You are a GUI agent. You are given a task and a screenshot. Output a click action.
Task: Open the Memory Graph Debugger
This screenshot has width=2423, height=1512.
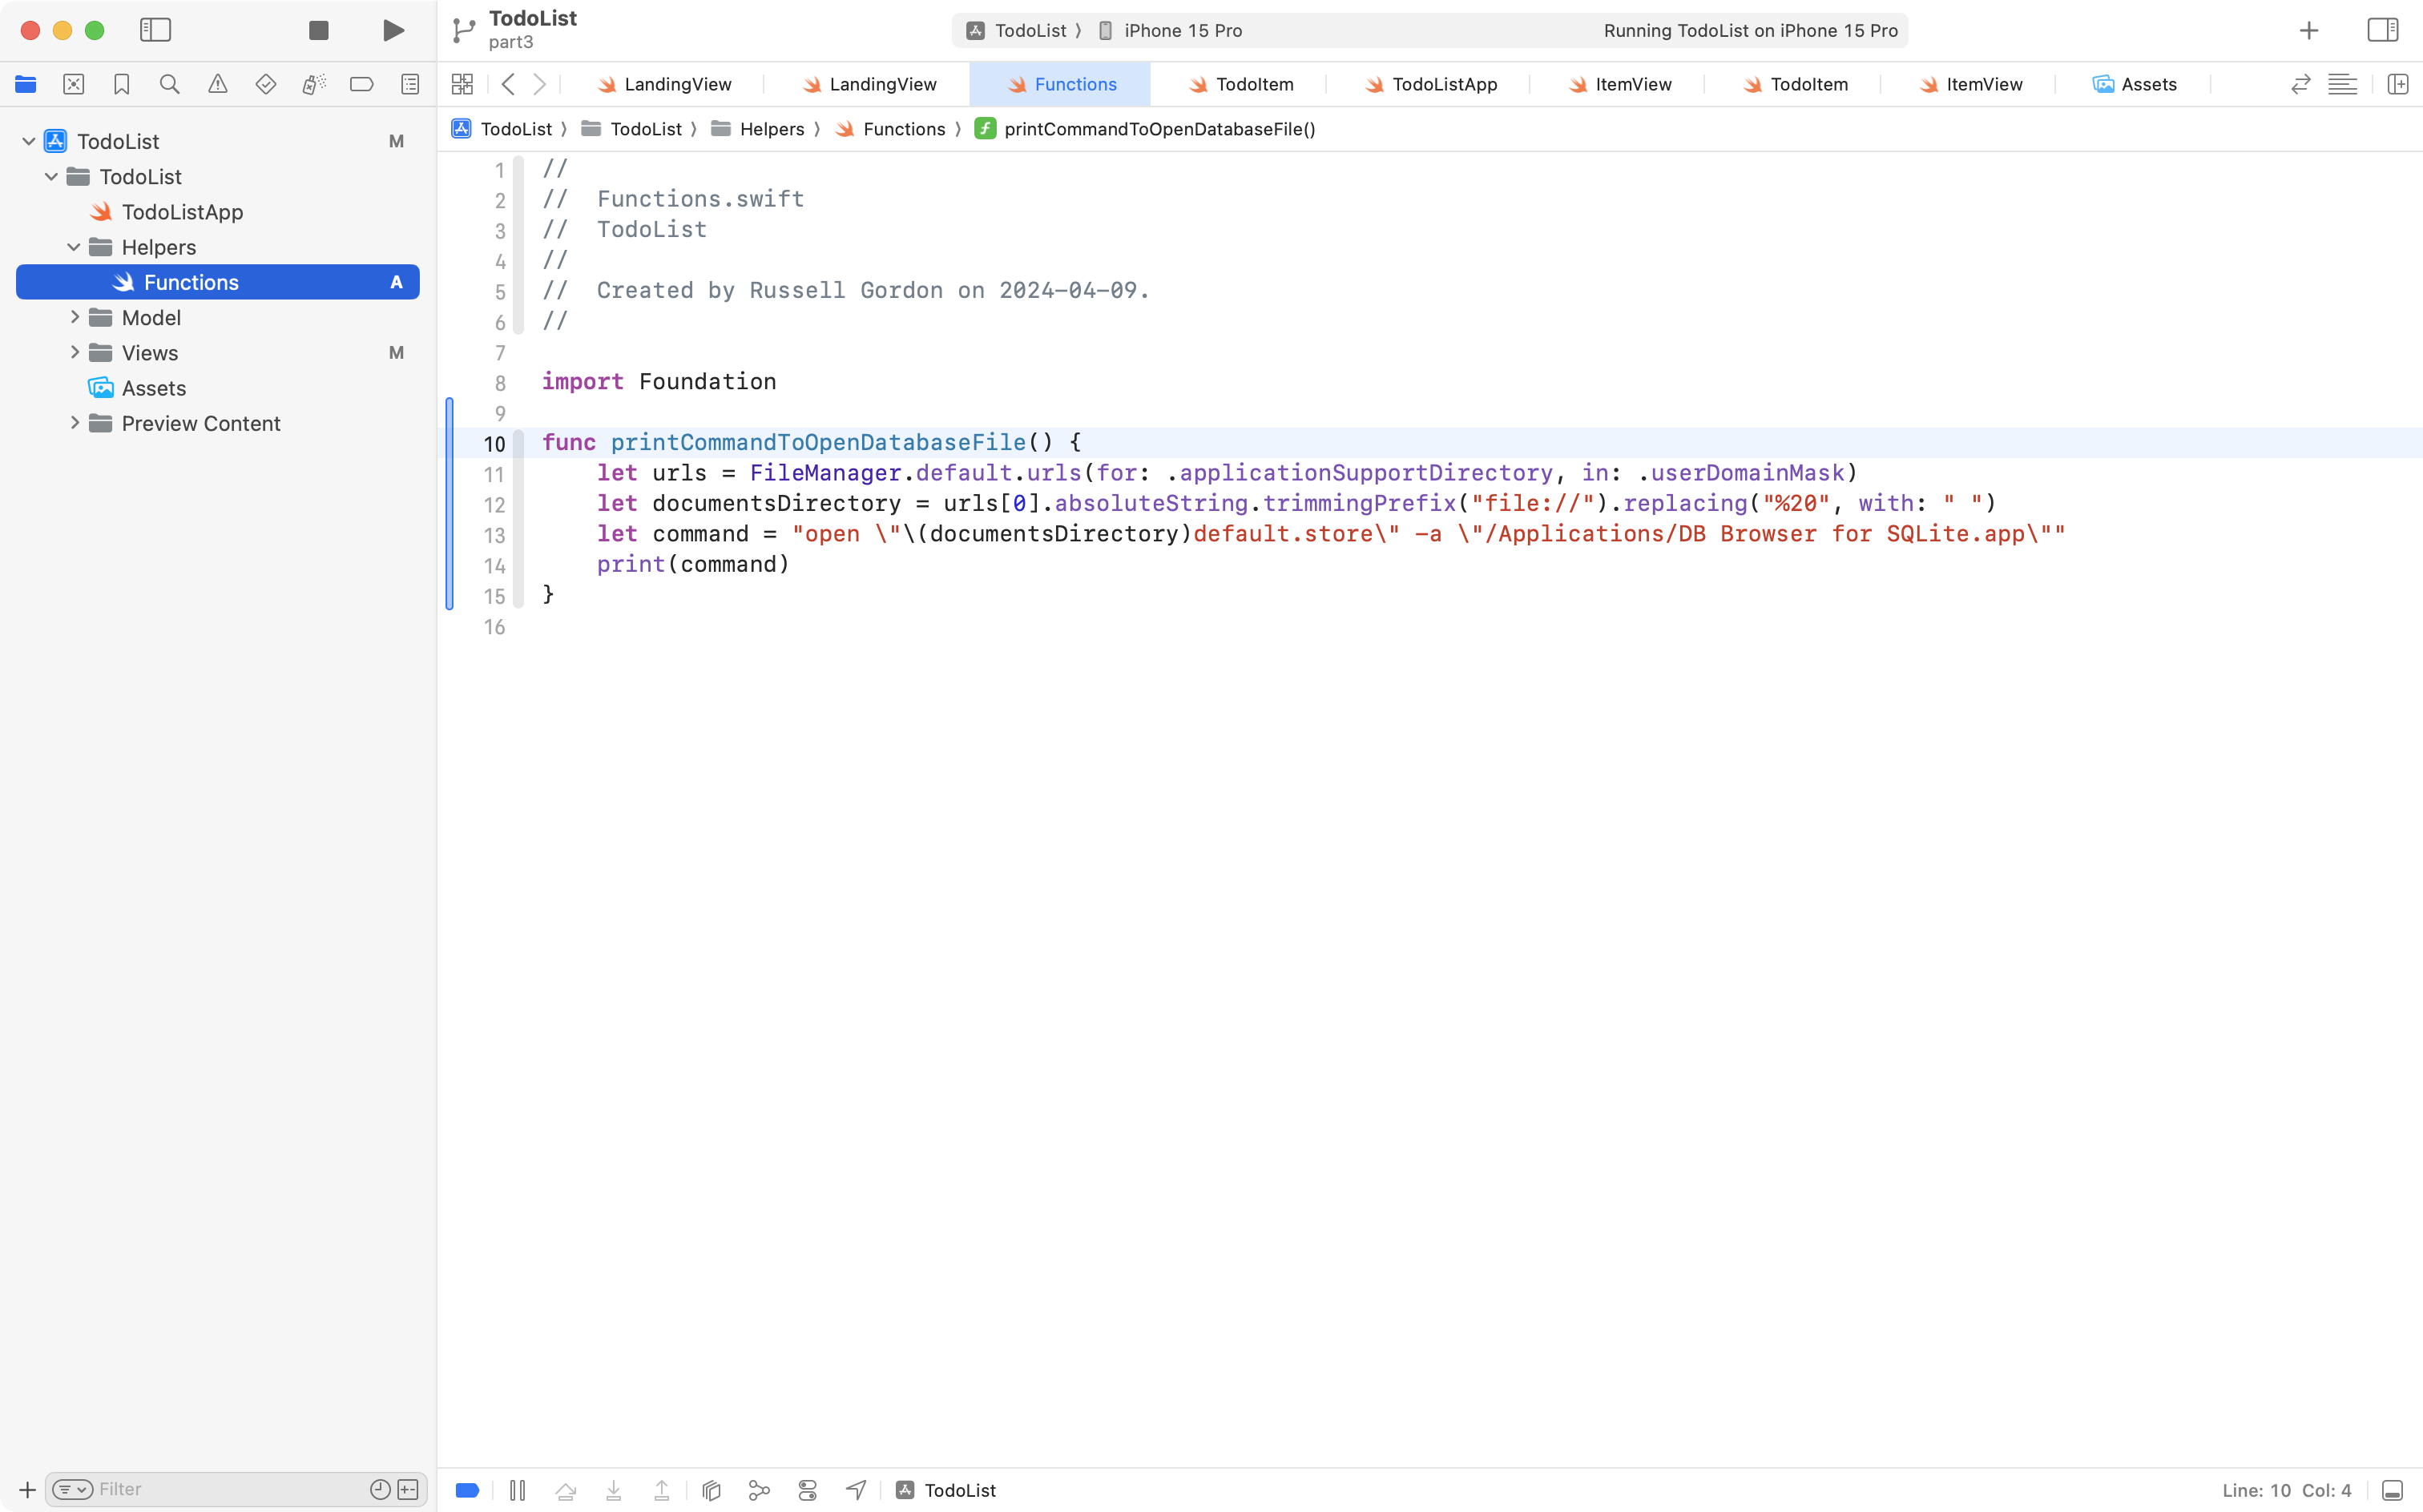click(x=760, y=1489)
